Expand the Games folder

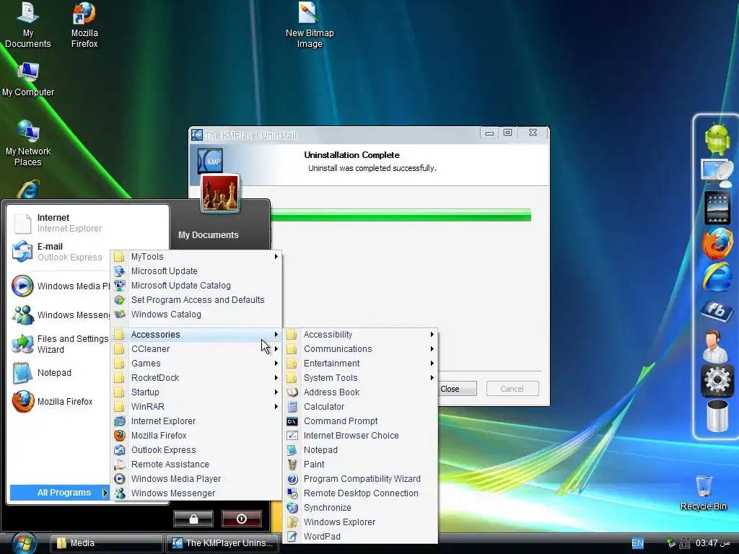point(196,364)
